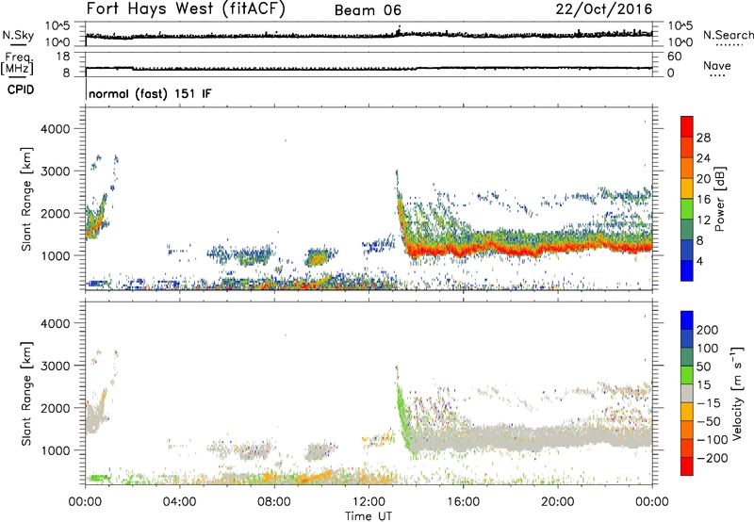The height and width of the screenshot is (522, 754).
Task: Click the "Time UT" axis label
Action: [369, 516]
